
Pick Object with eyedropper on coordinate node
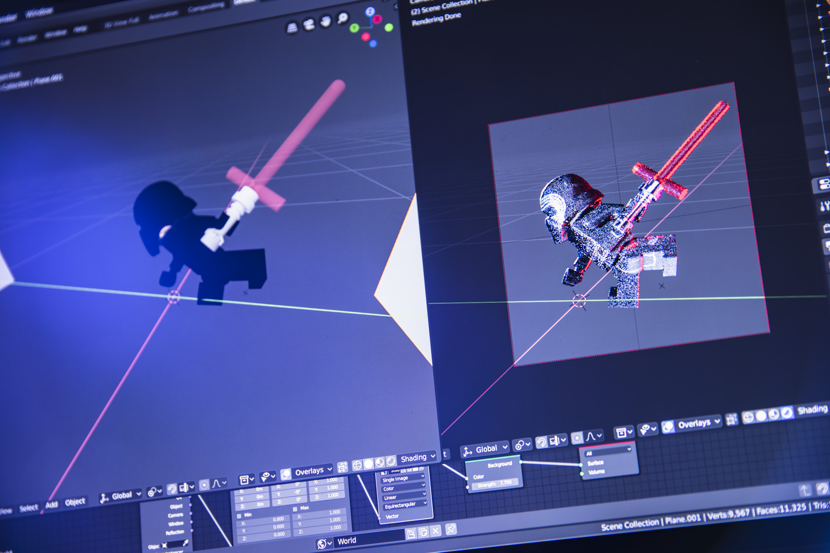(x=186, y=544)
